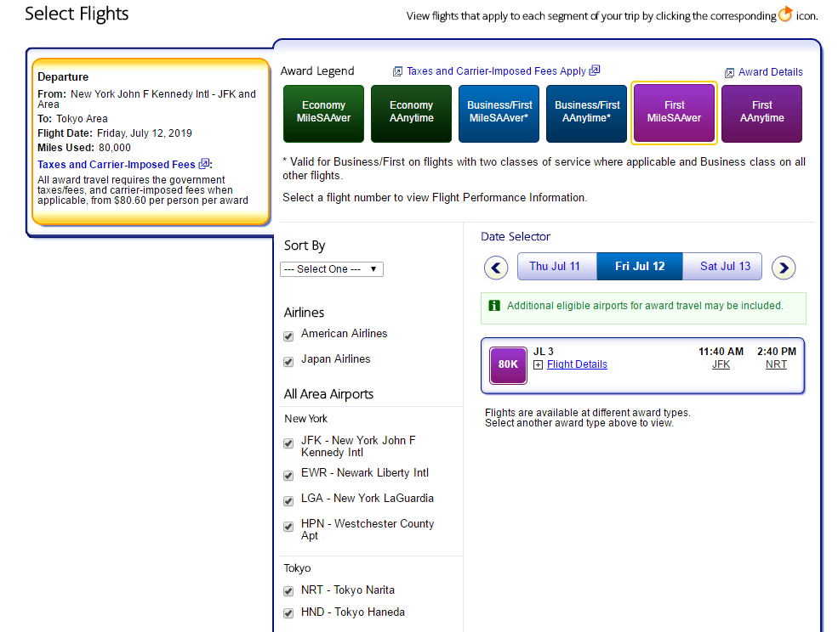Screen dimensions: 838x632
Task: Toggle LGA - New York LaGuardia checkbox
Action: [x=288, y=501]
